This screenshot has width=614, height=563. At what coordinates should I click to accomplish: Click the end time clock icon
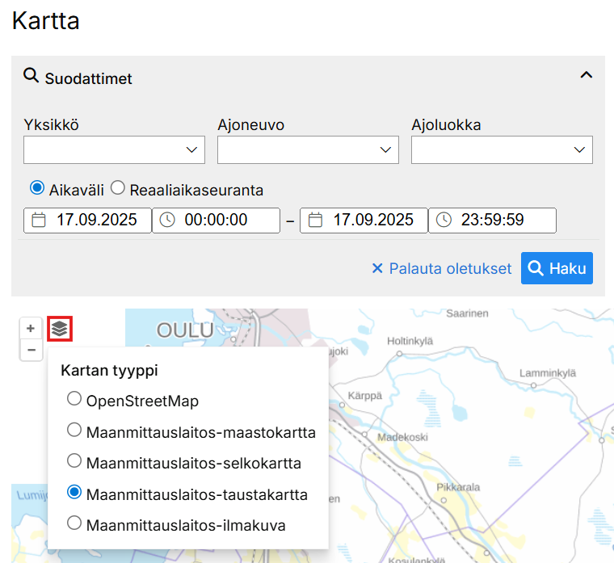click(x=444, y=220)
